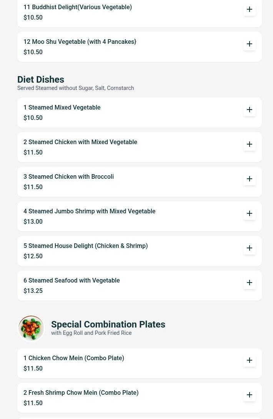273x419 pixels.
Task: Add Chicken Chow Mein Combo Plate plus icon
Action: click(250, 360)
